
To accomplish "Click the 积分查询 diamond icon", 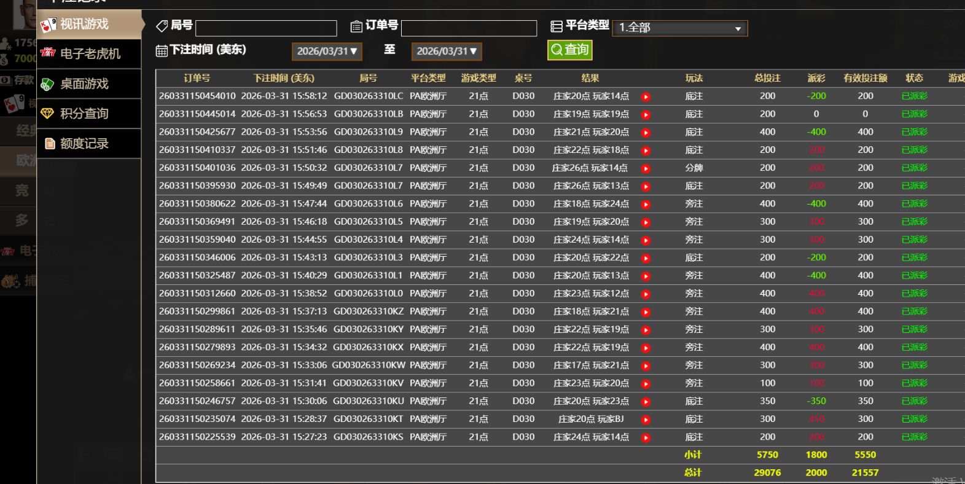I will pos(47,114).
